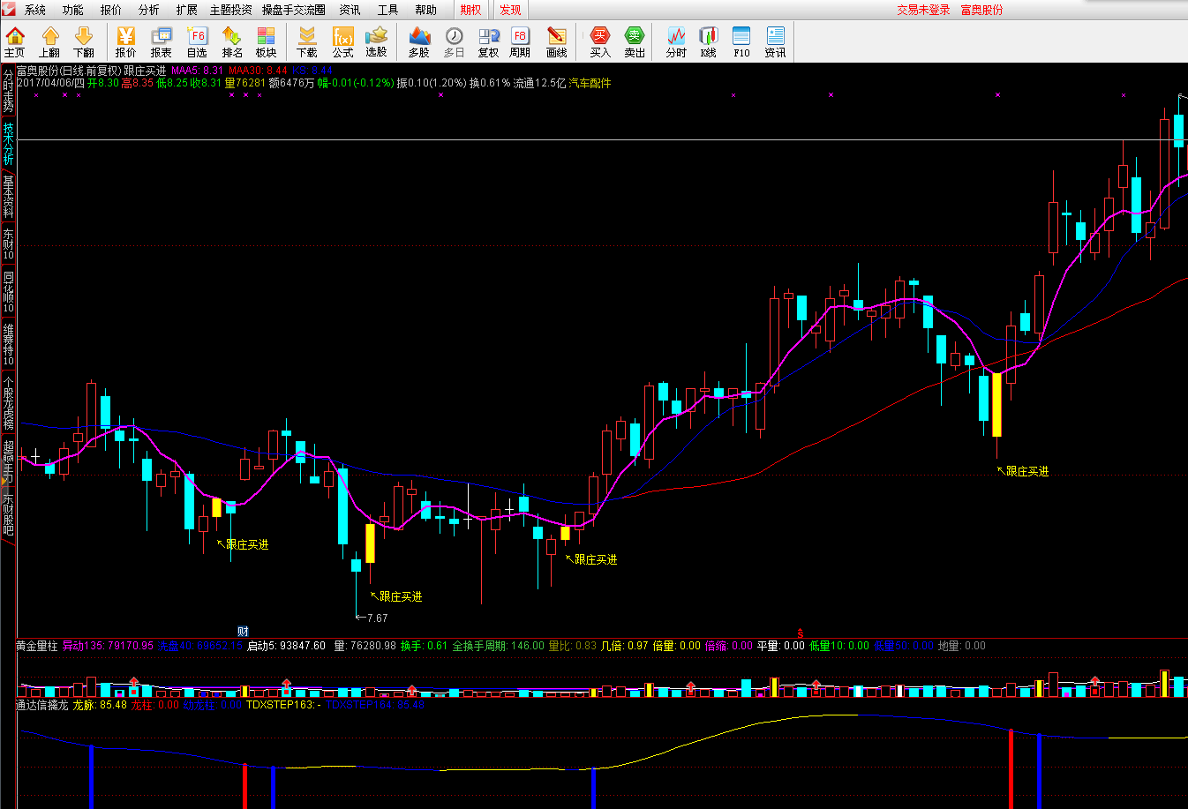
Task: Open the F10 company info icon
Action: [x=741, y=41]
